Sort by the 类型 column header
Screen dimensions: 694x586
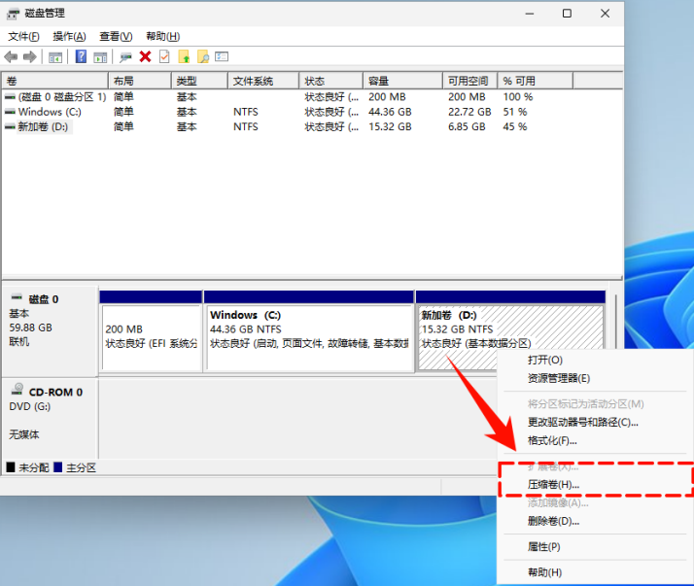point(199,81)
